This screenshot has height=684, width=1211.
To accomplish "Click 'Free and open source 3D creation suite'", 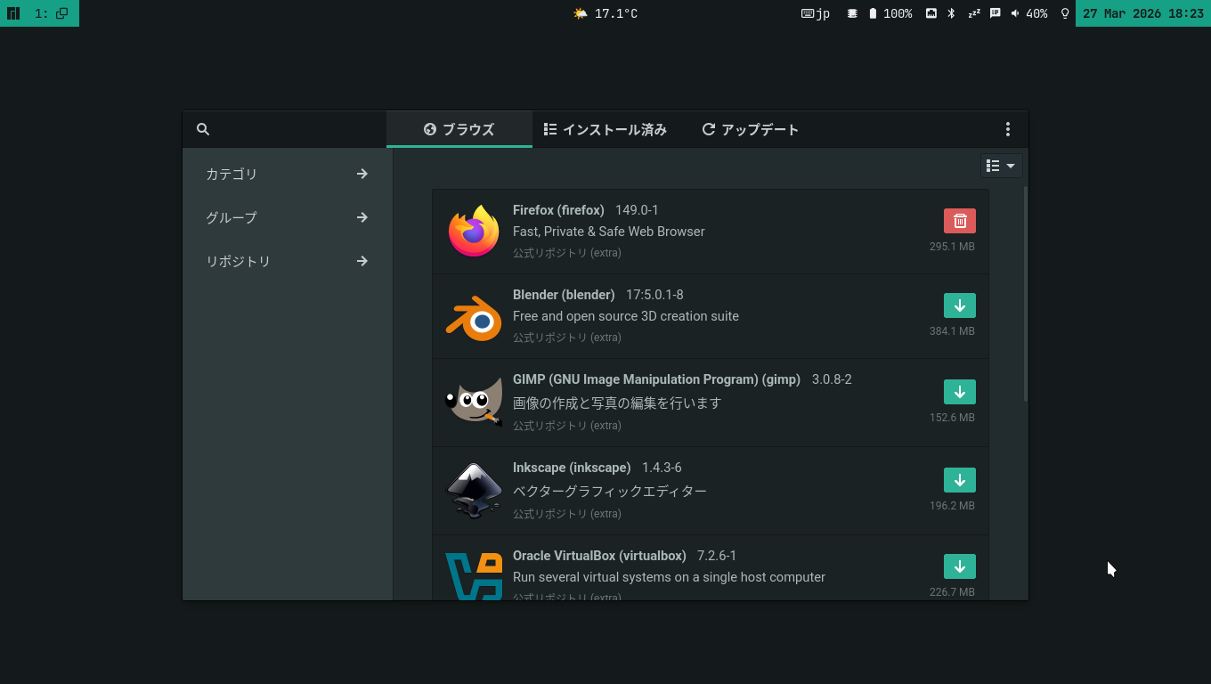I will tap(626, 316).
